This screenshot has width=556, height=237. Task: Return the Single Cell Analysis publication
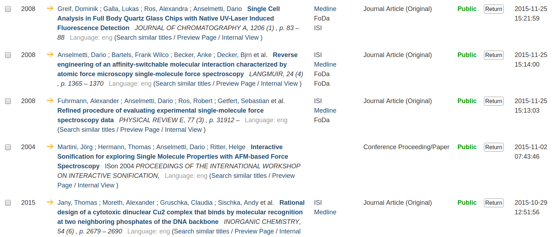494,9
